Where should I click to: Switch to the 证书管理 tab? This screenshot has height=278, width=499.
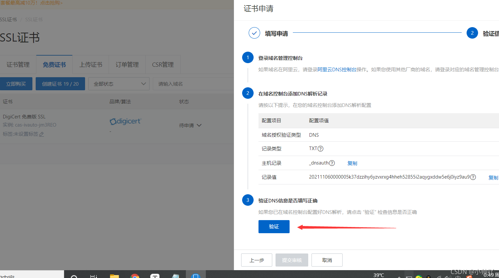18,65
